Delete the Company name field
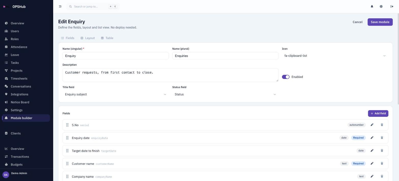399x181 pixels. click(x=382, y=176)
